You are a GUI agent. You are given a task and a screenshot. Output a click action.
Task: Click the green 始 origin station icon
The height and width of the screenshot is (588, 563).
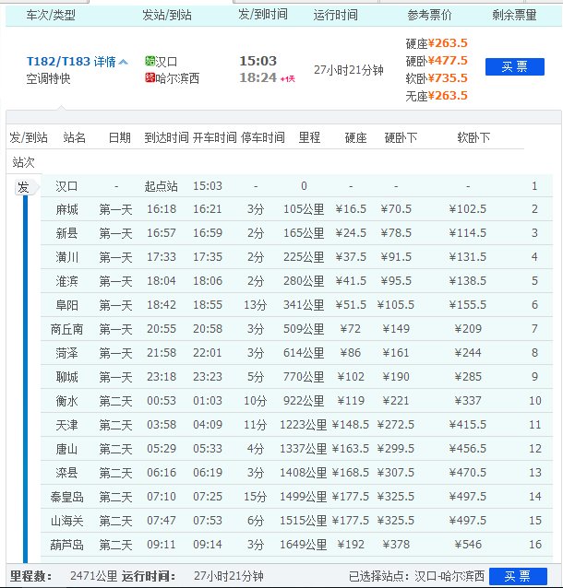[150, 61]
